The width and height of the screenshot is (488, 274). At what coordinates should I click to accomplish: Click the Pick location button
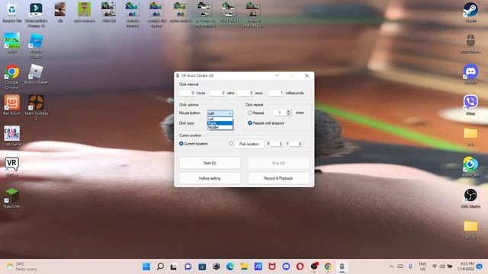pos(249,144)
